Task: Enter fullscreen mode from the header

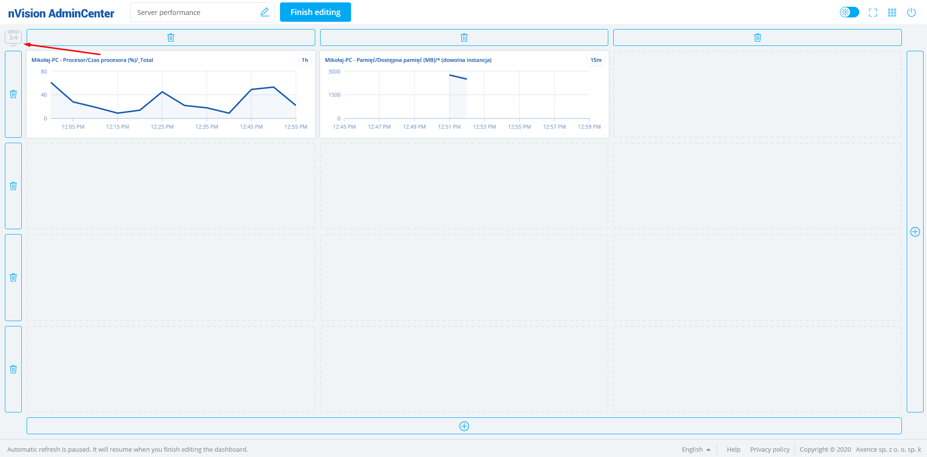Action: tap(873, 13)
